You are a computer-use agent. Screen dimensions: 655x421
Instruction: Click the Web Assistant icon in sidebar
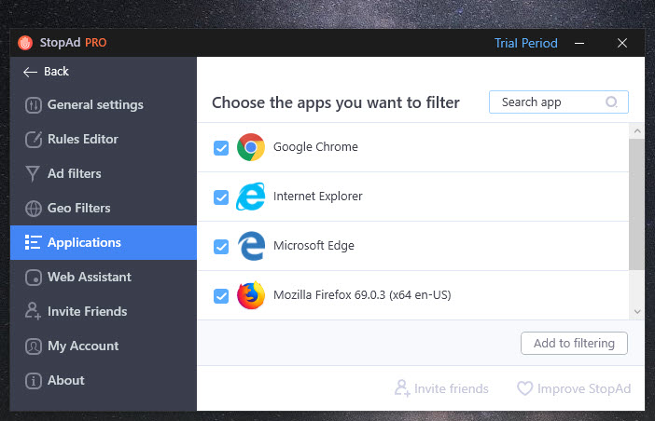click(x=34, y=278)
